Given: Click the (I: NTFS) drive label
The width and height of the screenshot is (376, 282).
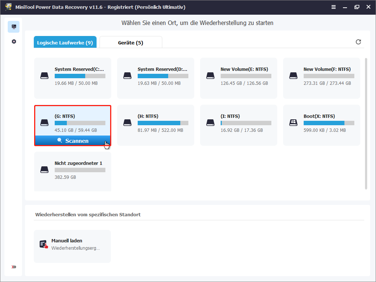Looking at the screenshot, I should tap(230, 116).
